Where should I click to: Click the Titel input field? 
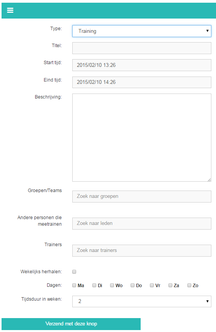point(142,48)
